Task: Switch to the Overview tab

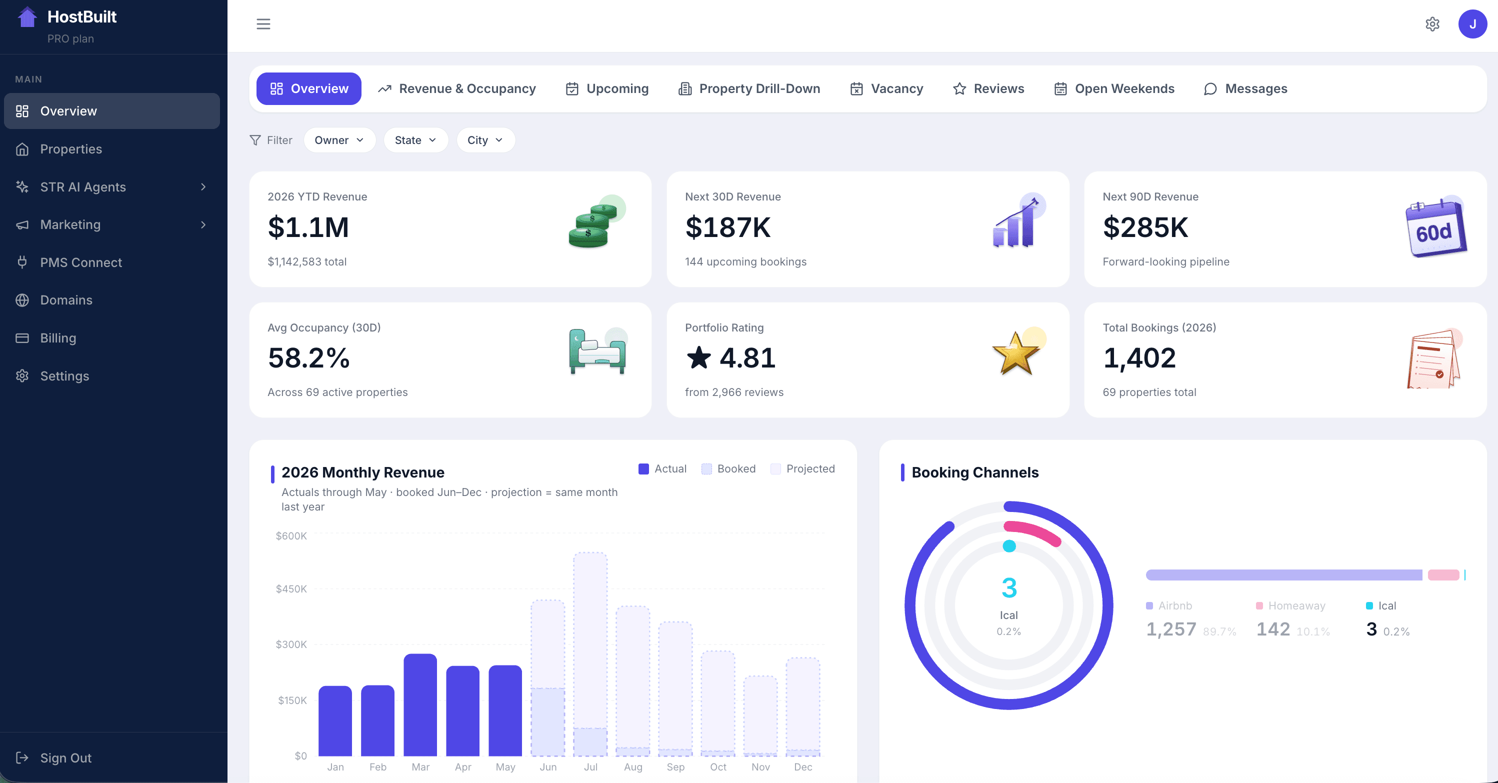Action: (309, 89)
